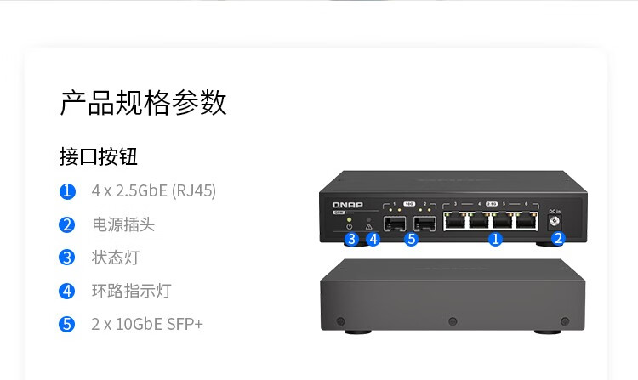Viewport: 638px width, 380px height.
Task: Click the 电源插头 label
Action: pos(123,224)
